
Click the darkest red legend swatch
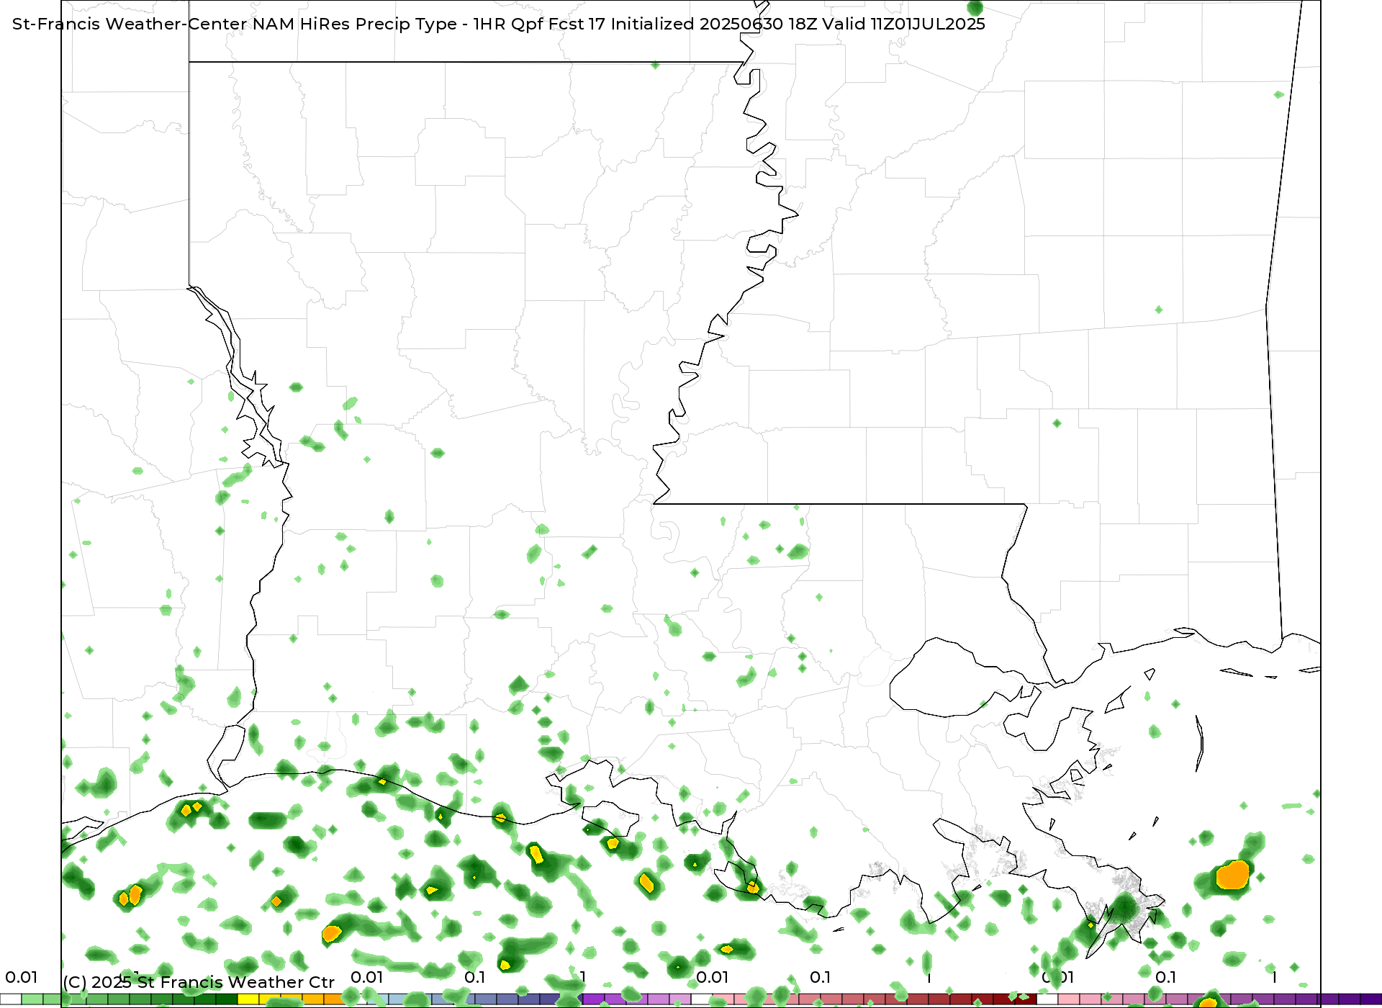(x=1026, y=999)
